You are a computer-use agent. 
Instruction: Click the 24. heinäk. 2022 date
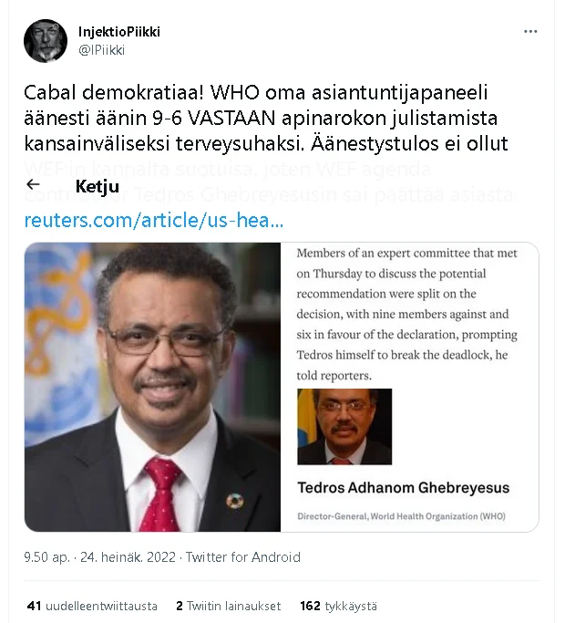128,557
